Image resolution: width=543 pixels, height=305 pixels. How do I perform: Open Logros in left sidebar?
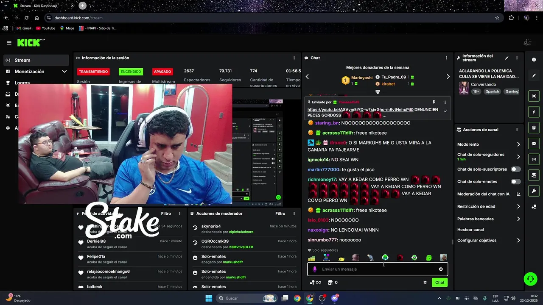[x=22, y=83]
